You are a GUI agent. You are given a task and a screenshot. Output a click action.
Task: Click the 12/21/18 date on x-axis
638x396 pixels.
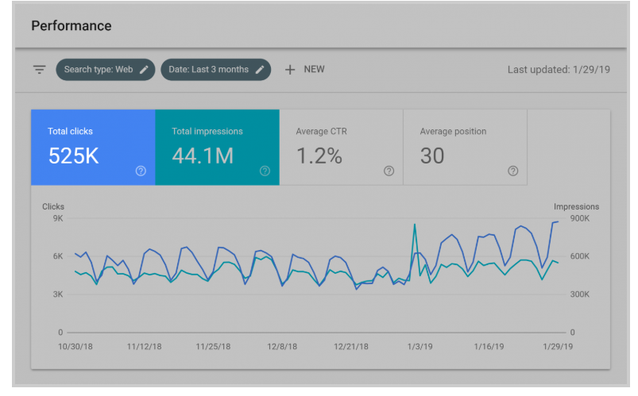[x=351, y=346]
